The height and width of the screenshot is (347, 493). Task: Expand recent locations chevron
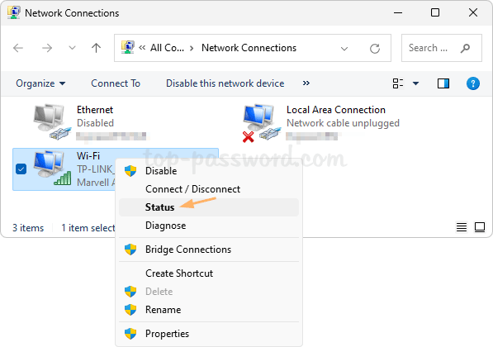point(73,48)
